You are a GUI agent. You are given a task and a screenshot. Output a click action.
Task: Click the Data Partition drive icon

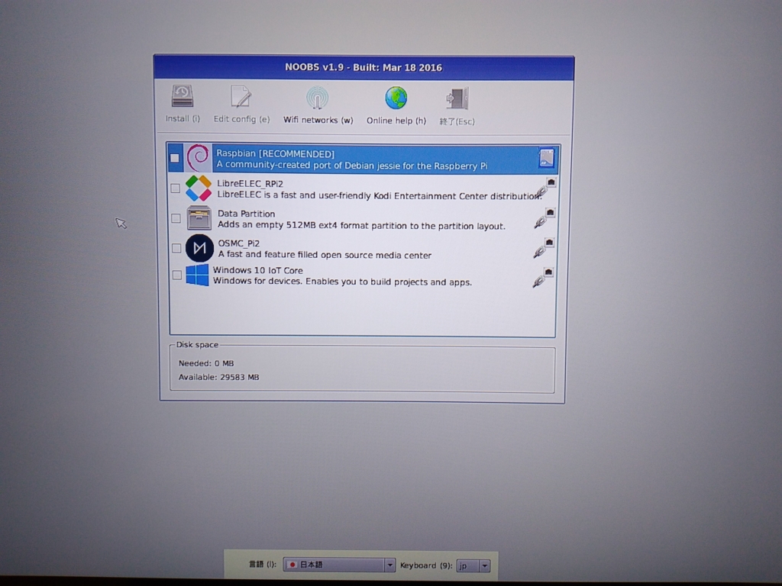click(199, 217)
